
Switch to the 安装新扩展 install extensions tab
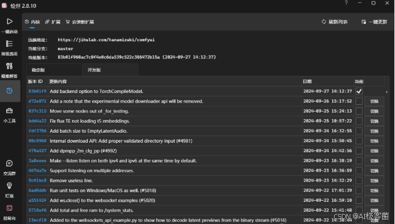pos(79,22)
